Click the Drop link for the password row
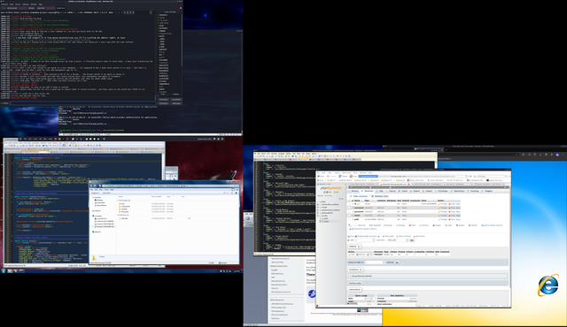This screenshot has height=327, width=567. pyautogui.click(x=452, y=211)
